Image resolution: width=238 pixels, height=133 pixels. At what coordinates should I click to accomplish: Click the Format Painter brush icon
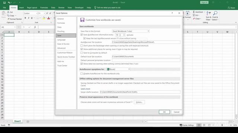click(9, 19)
